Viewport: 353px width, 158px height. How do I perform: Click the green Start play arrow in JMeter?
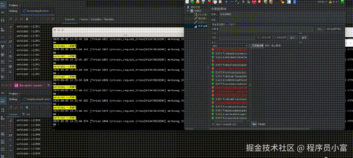pos(244,2)
